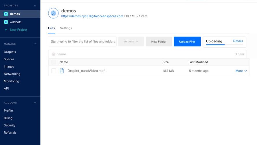Open upload Details link

[238, 41]
